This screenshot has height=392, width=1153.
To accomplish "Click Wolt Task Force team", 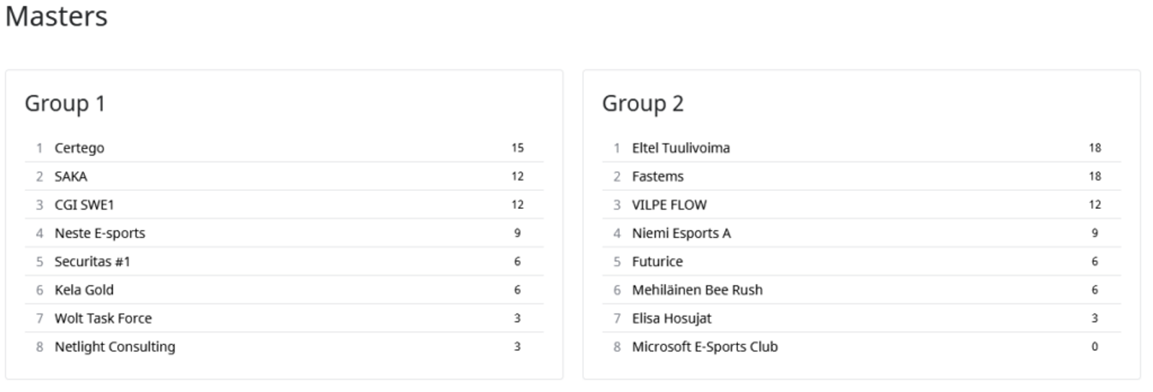I will [x=103, y=318].
